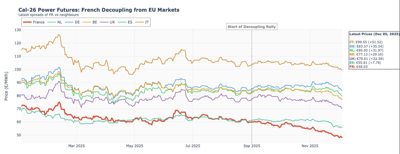The width and height of the screenshot is (400, 154).
Task: Hide the NL line via legend
Action: [x=59, y=22]
